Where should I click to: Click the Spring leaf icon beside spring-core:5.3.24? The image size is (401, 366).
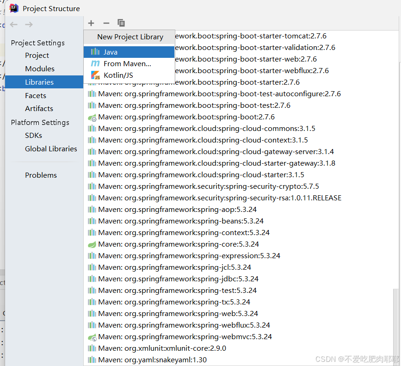click(x=92, y=244)
